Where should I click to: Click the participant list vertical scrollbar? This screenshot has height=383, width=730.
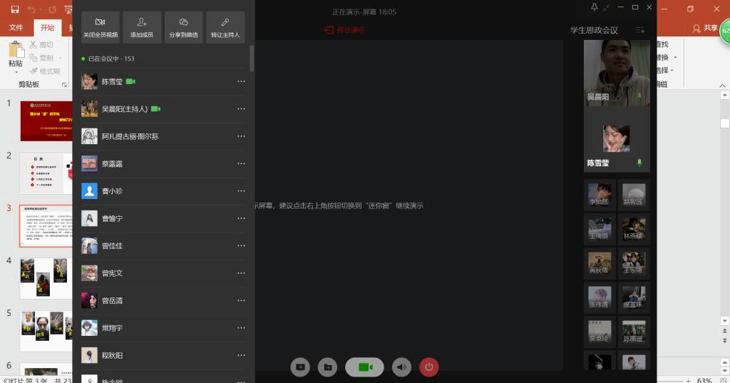point(252,58)
